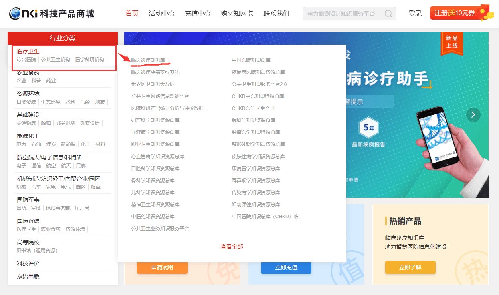Expand the 医疗卫生 category
Image resolution: width=499 pixels, height=295 pixels.
(x=28, y=51)
